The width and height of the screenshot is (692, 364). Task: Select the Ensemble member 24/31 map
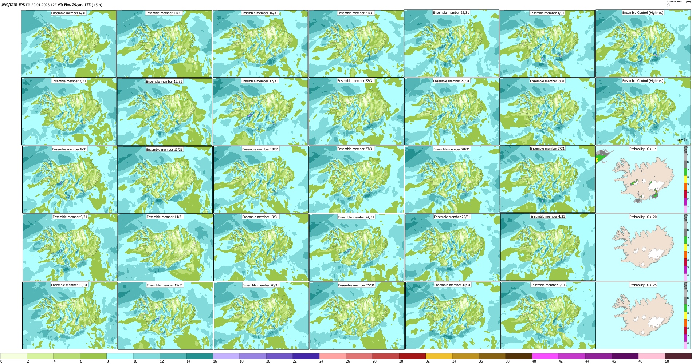coord(357,248)
